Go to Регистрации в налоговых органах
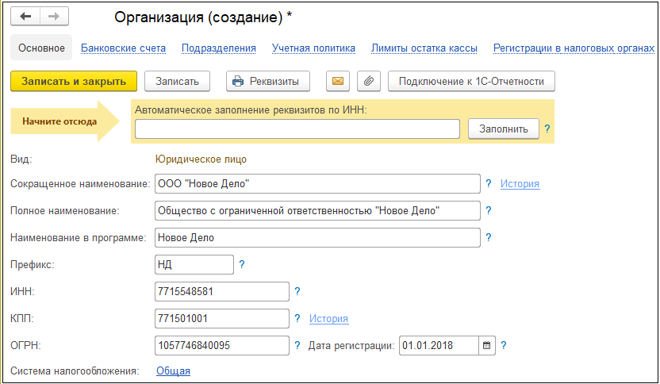660x384 pixels. pyautogui.click(x=574, y=48)
